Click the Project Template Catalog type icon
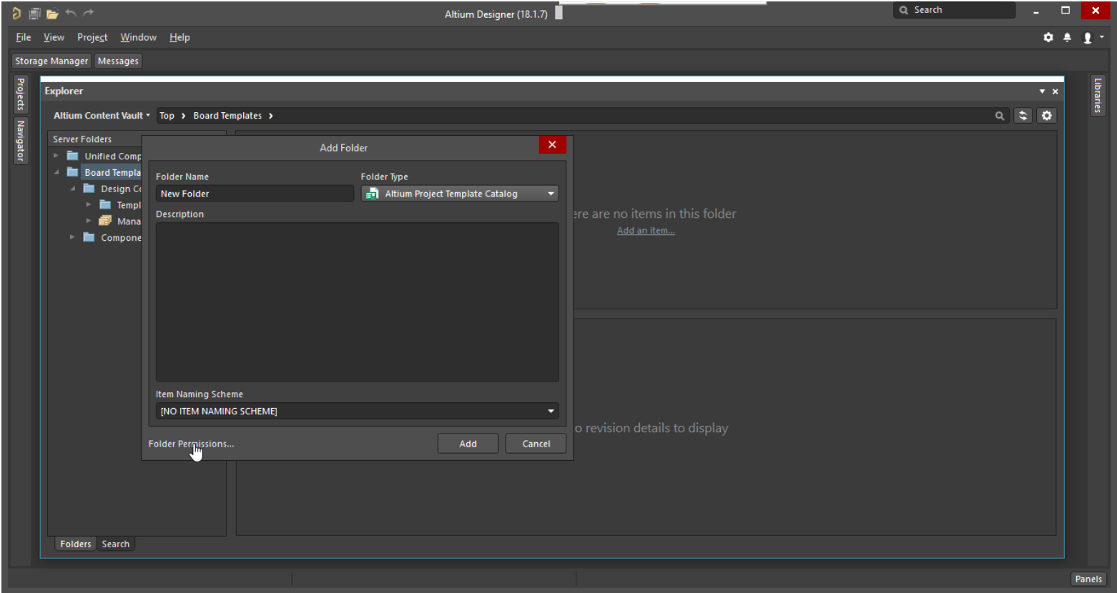The image size is (1117, 593). click(372, 194)
